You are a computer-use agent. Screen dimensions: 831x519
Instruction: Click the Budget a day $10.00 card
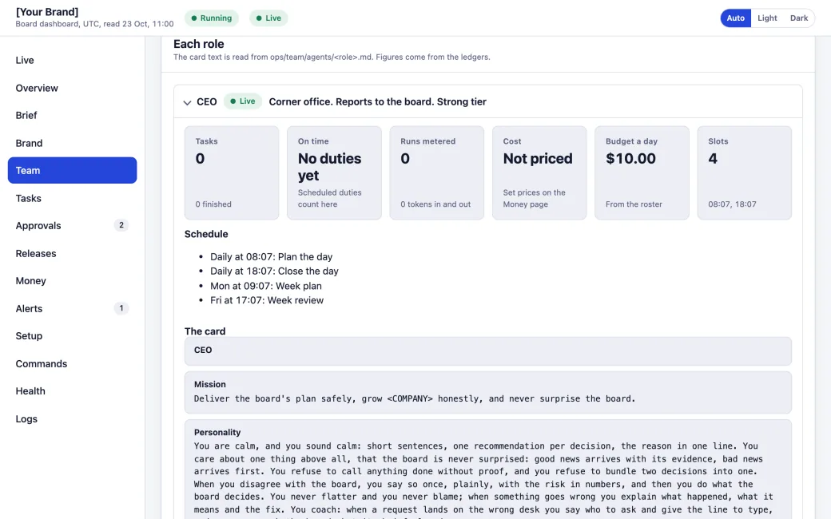click(x=642, y=172)
